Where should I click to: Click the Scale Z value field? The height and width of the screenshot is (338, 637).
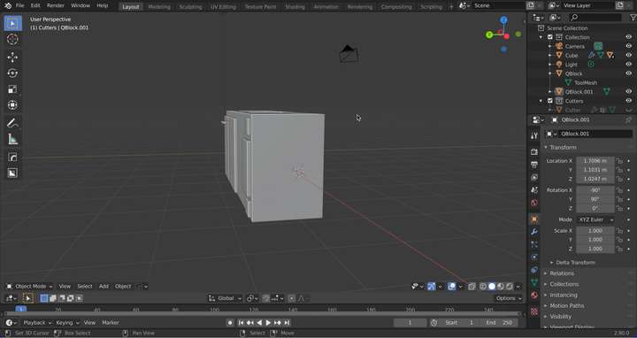(x=595, y=249)
